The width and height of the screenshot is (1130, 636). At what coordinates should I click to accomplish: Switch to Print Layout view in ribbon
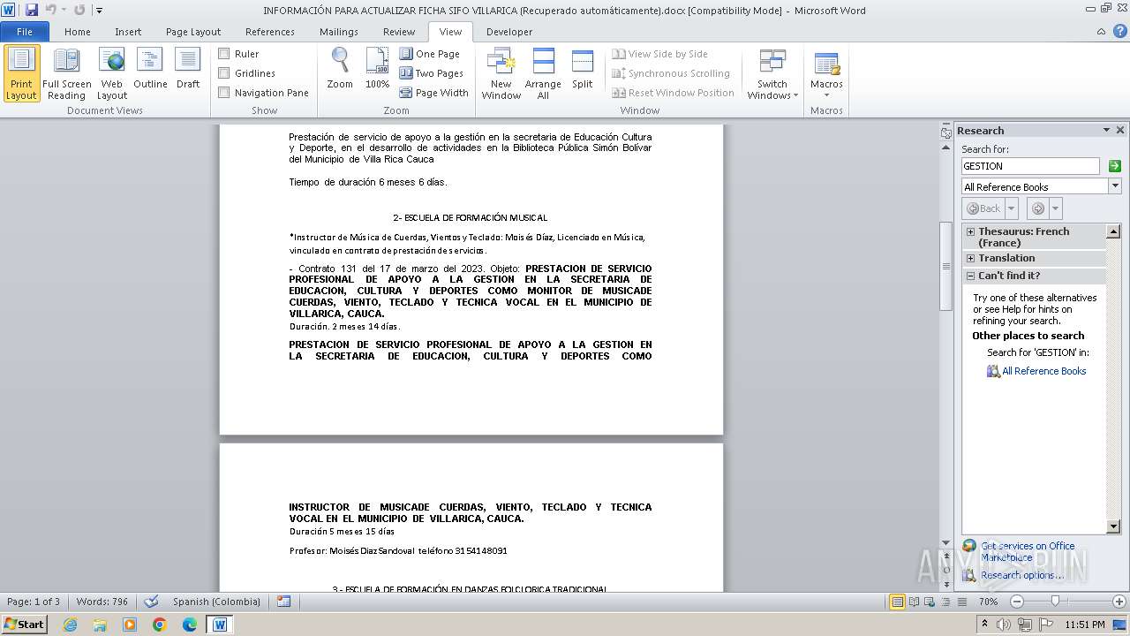[21, 73]
